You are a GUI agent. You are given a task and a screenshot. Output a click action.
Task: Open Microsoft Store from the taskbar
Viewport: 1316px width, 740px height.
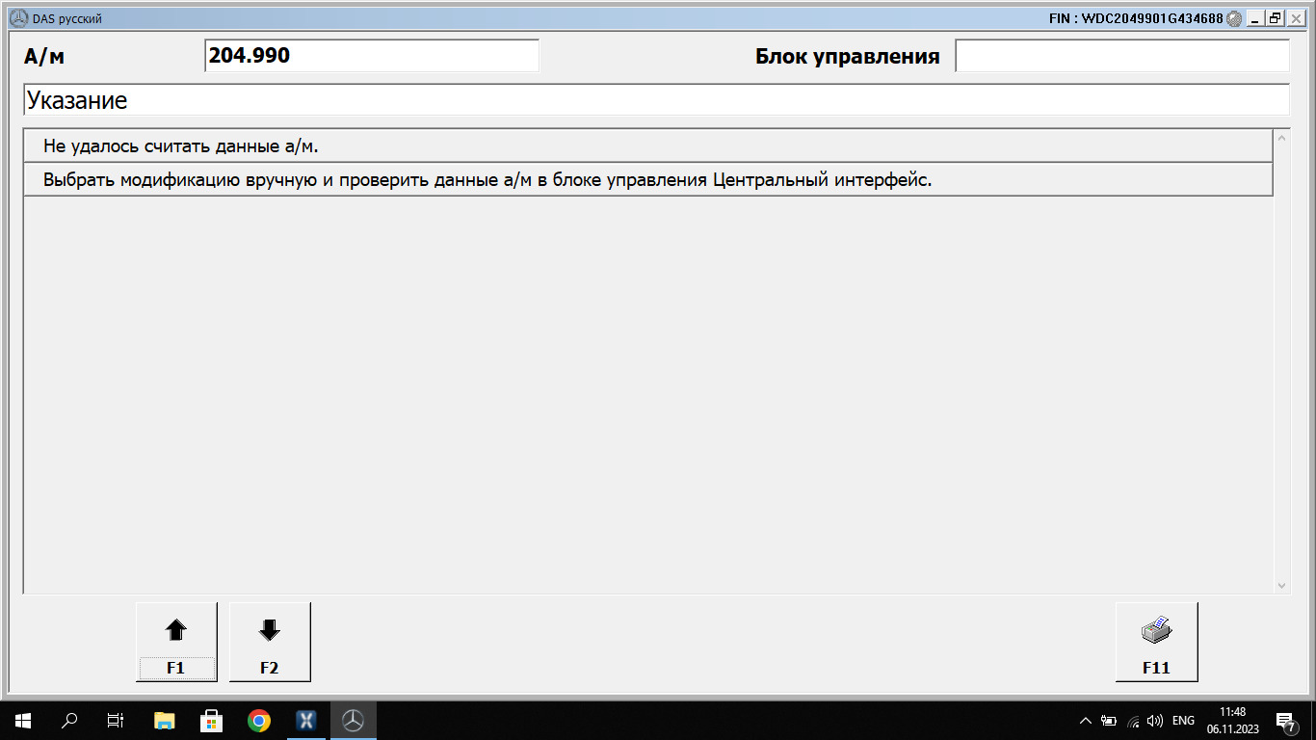pos(211,720)
